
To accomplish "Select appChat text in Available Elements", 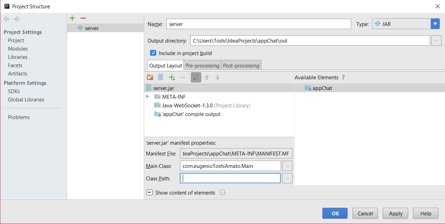I will click(322, 88).
